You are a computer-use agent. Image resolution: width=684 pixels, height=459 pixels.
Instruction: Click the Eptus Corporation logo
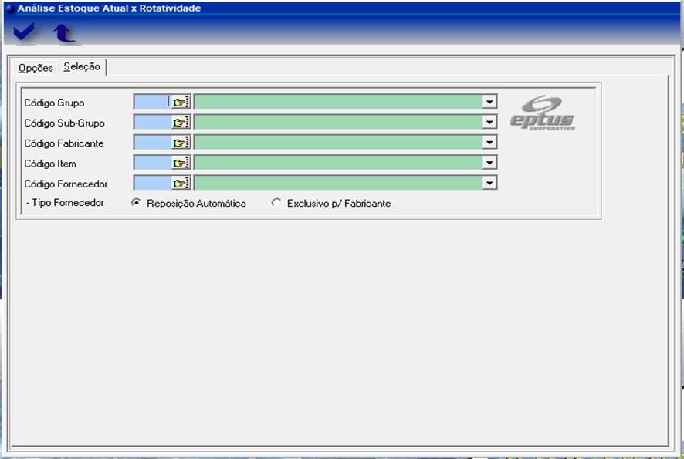coord(543,113)
